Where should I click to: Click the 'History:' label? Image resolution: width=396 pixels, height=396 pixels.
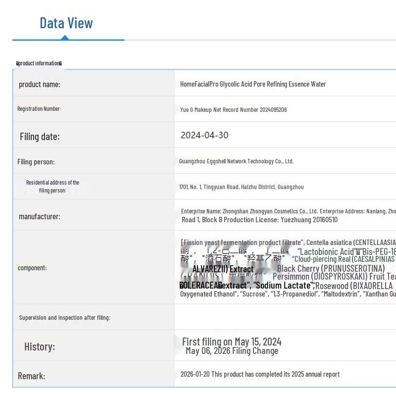[40, 347]
